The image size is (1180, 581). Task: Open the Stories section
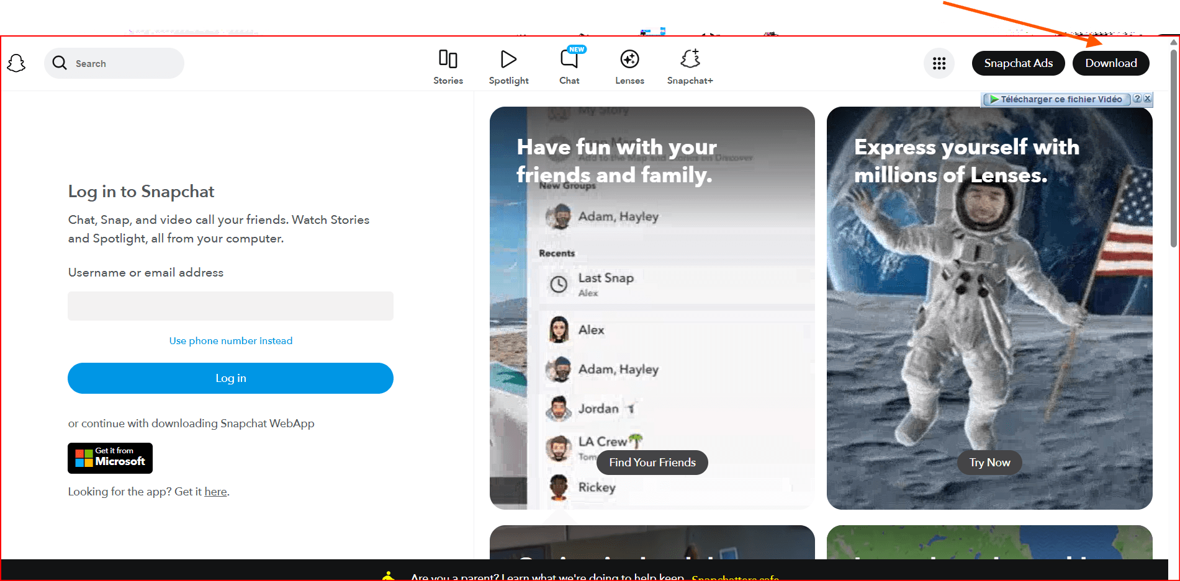tap(448, 66)
